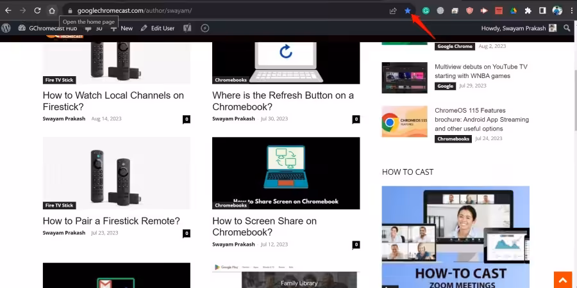Click Fire TV Stick tag on Local Channels image
Viewport: 577px width, 288px height.
point(59,80)
